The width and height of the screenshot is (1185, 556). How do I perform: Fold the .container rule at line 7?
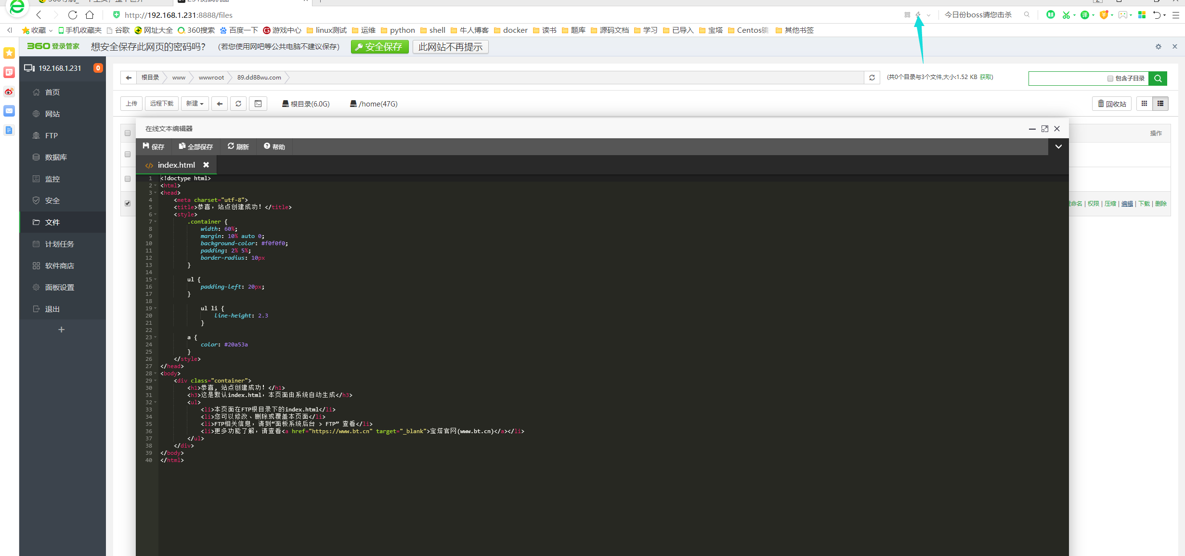156,222
